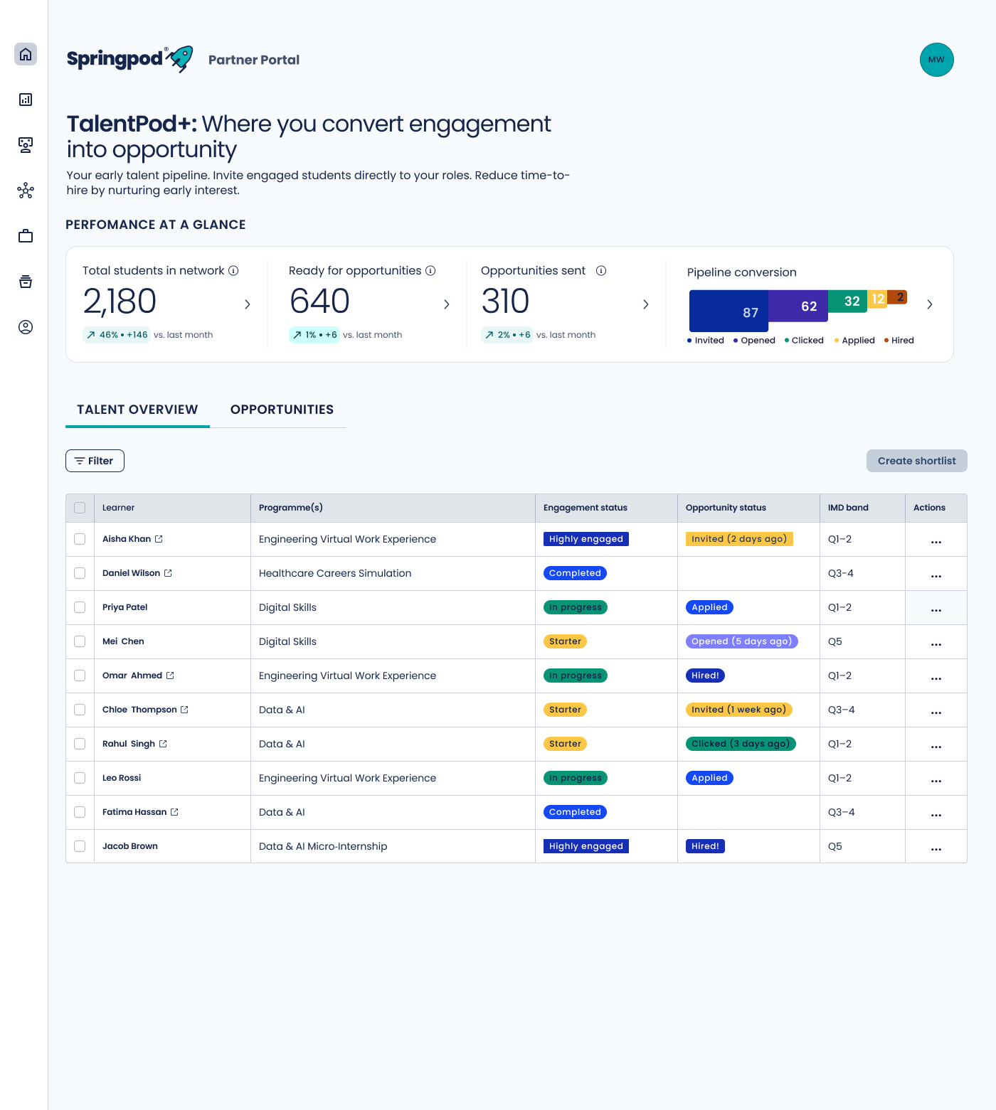The width and height of the screenshot is (996, 1110).
Task: Open the archive box sidebar icon
Action: coord(26,282)
